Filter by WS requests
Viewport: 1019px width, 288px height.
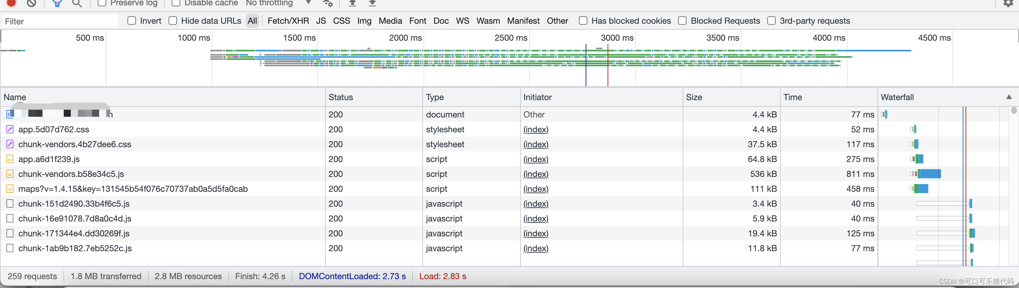[462, 21]
